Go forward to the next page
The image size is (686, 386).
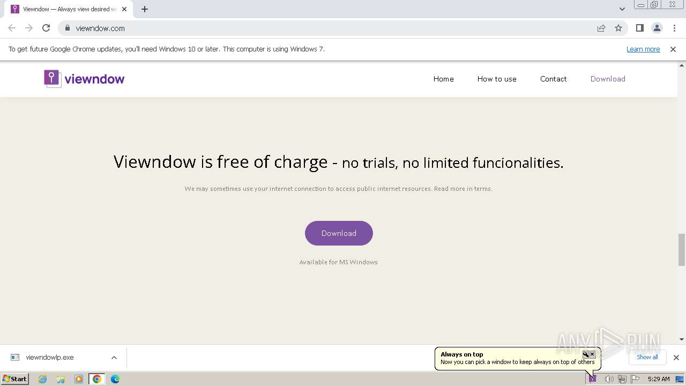29,28
